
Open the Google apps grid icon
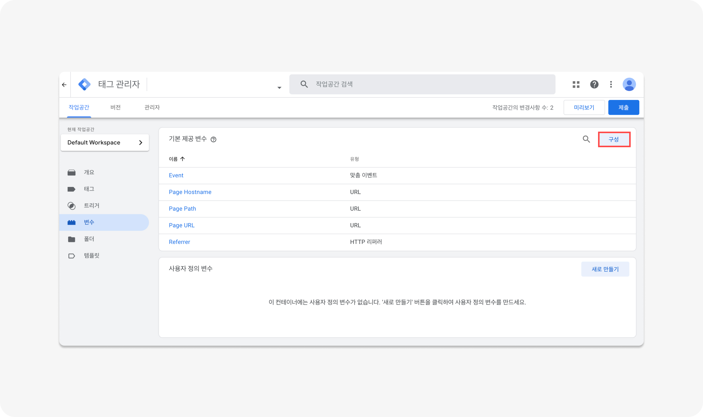[x=576, y=84]
